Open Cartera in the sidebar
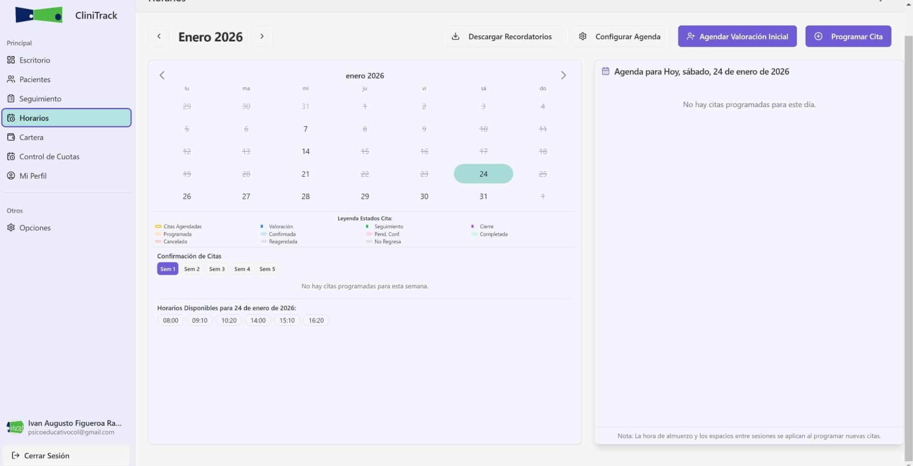The height and width of the screenshot is (466, 913). (31, 137)
